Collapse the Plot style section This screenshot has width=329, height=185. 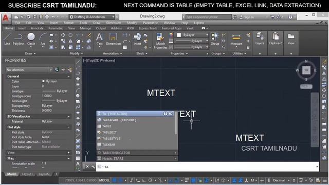coord(68,127)
